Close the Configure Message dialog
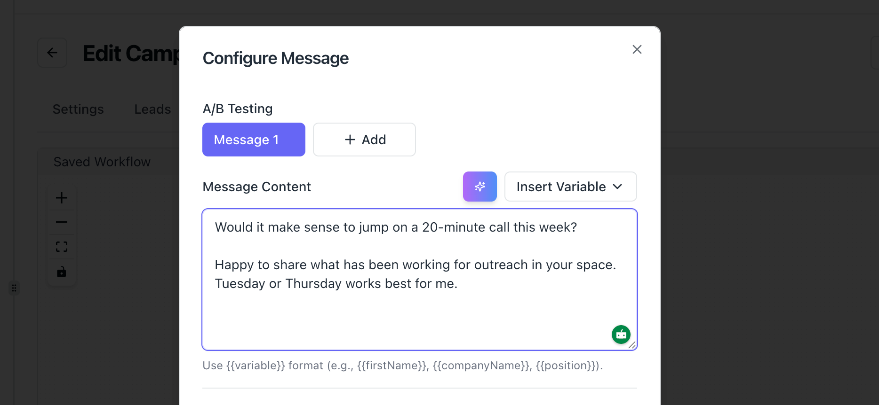879x405 pixels. [x=637, y=49]
